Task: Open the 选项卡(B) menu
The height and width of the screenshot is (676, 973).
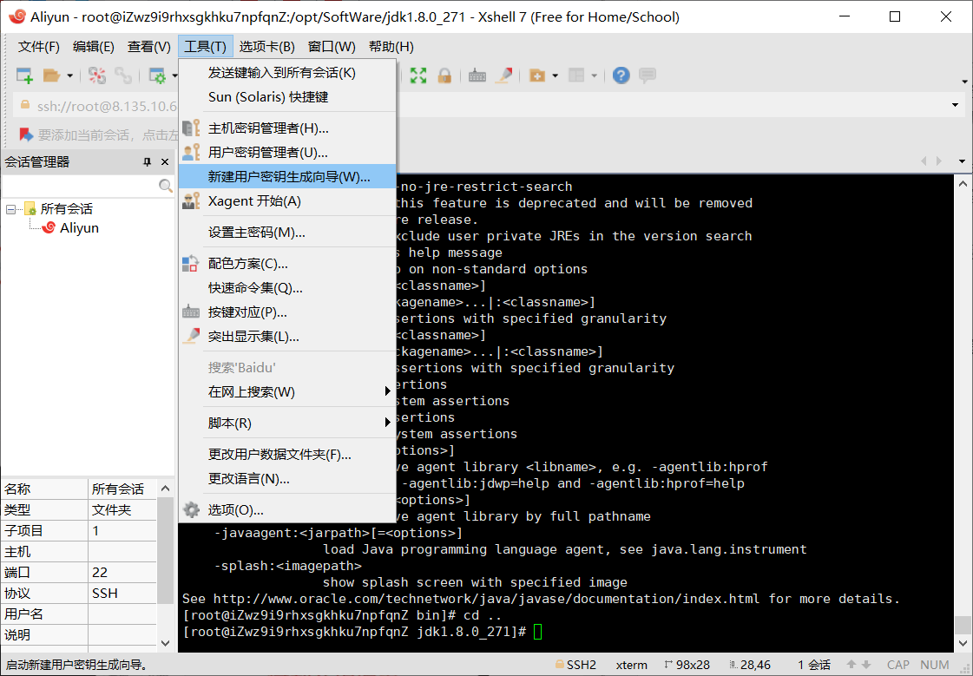Action: [x=266, y=47]
